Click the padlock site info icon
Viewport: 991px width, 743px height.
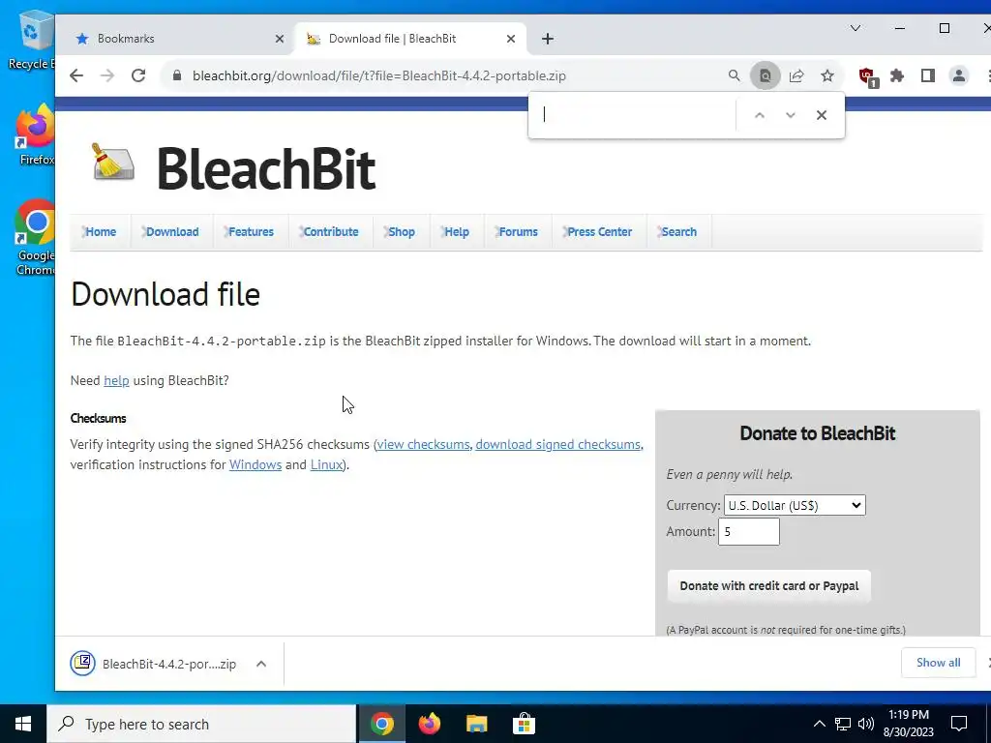coord(177,75)
